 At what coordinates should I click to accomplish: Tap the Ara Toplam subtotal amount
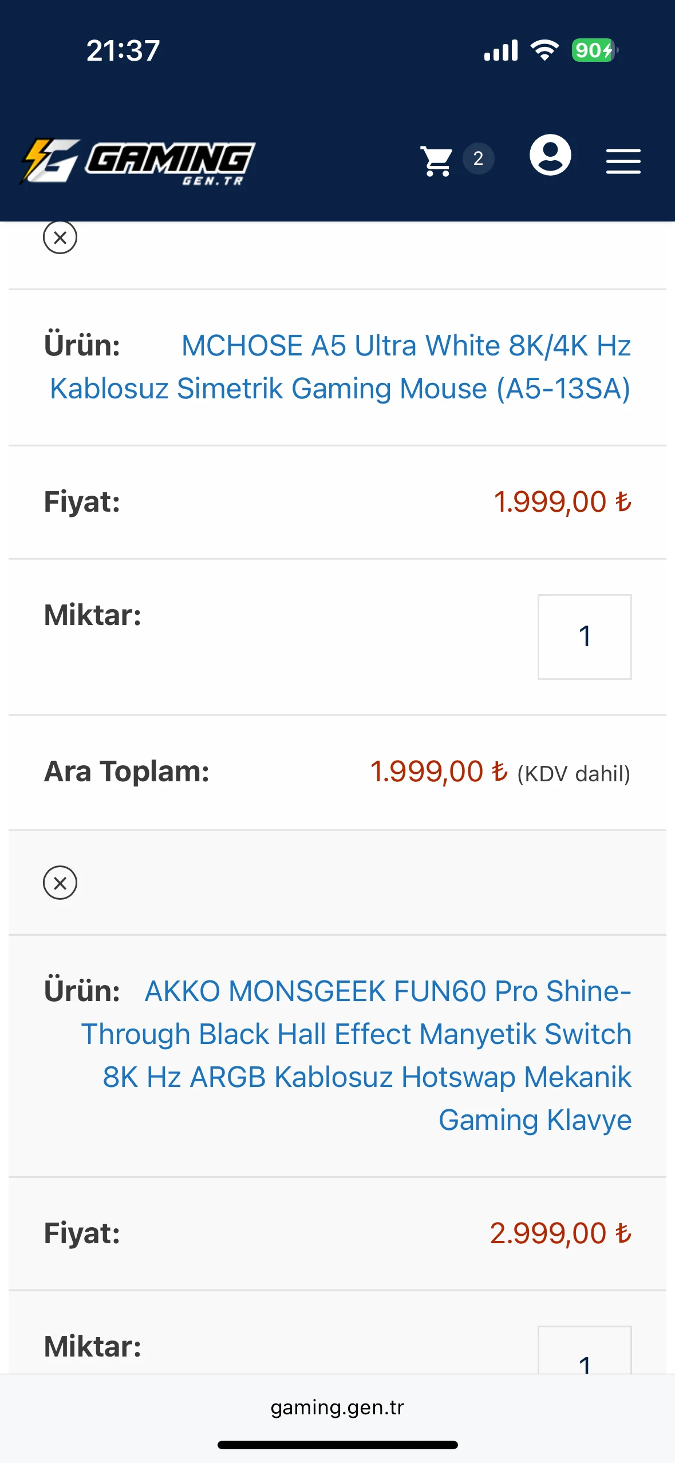click(439, 772)
